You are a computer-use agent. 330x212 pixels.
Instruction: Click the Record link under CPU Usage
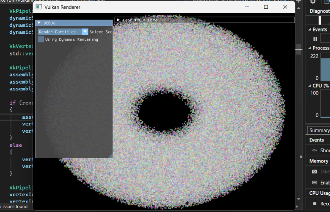pos(325,204)
